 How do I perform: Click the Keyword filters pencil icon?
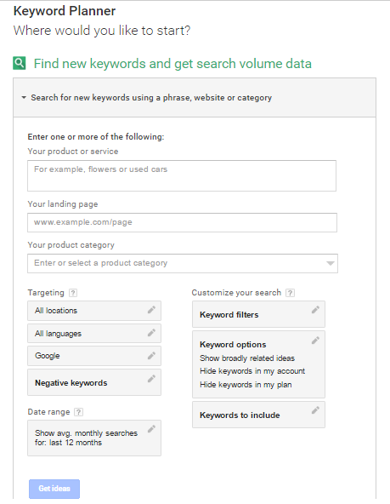point(315,310)
